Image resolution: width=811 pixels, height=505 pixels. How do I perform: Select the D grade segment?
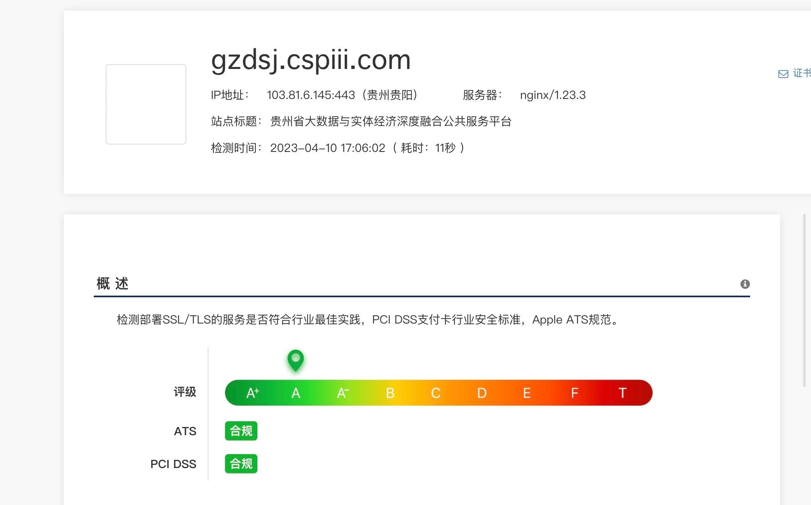point(482,393)
